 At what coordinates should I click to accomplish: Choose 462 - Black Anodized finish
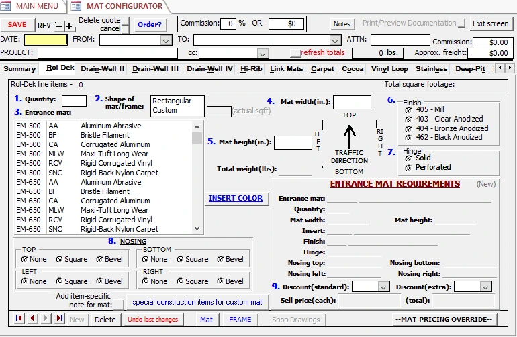tap(408, 137)
